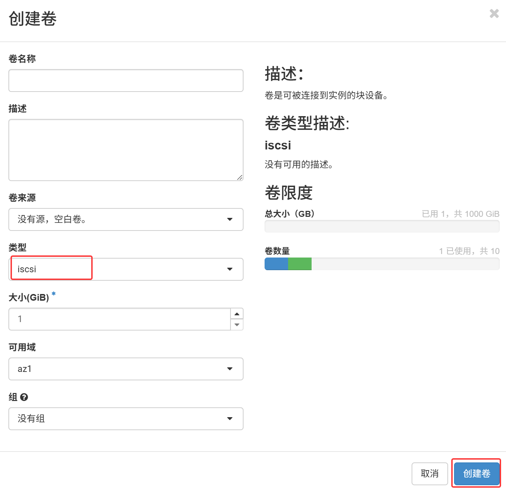
Task: Close the 创建卷 dialog with the X icon
Action: 494,14
